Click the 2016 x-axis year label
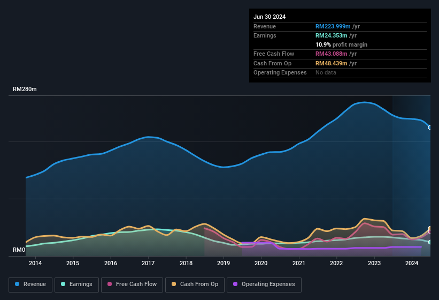Image resolution: width=439 pixels, height=300 pixels. click(x=111, y=263)
